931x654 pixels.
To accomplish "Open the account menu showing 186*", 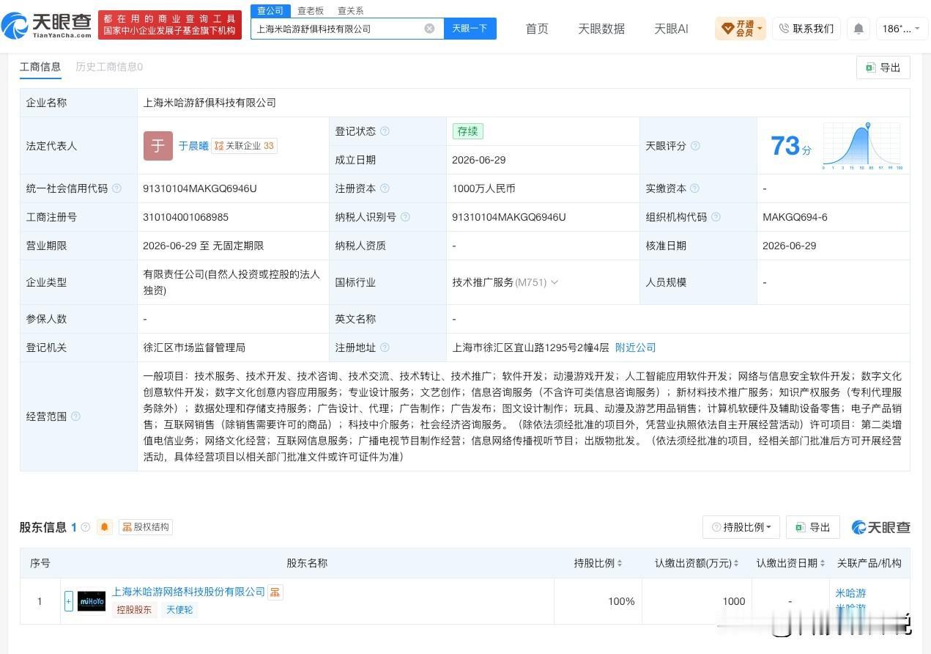I will (x=900, y=29).
